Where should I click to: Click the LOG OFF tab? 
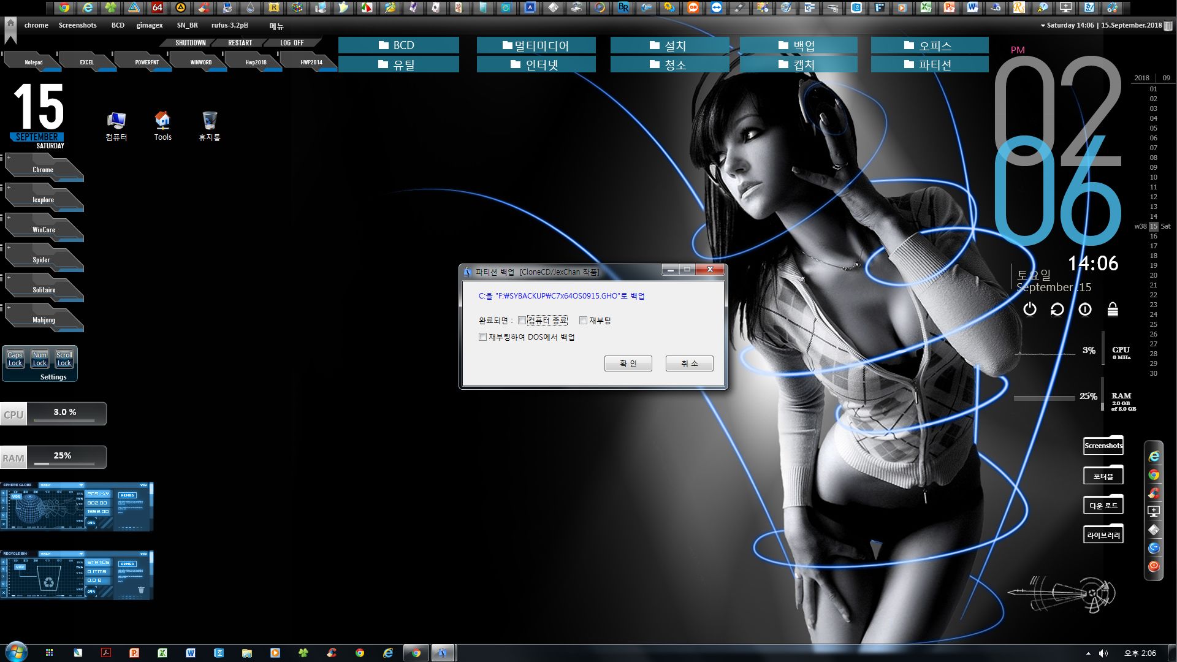click(x=292, y=43)
